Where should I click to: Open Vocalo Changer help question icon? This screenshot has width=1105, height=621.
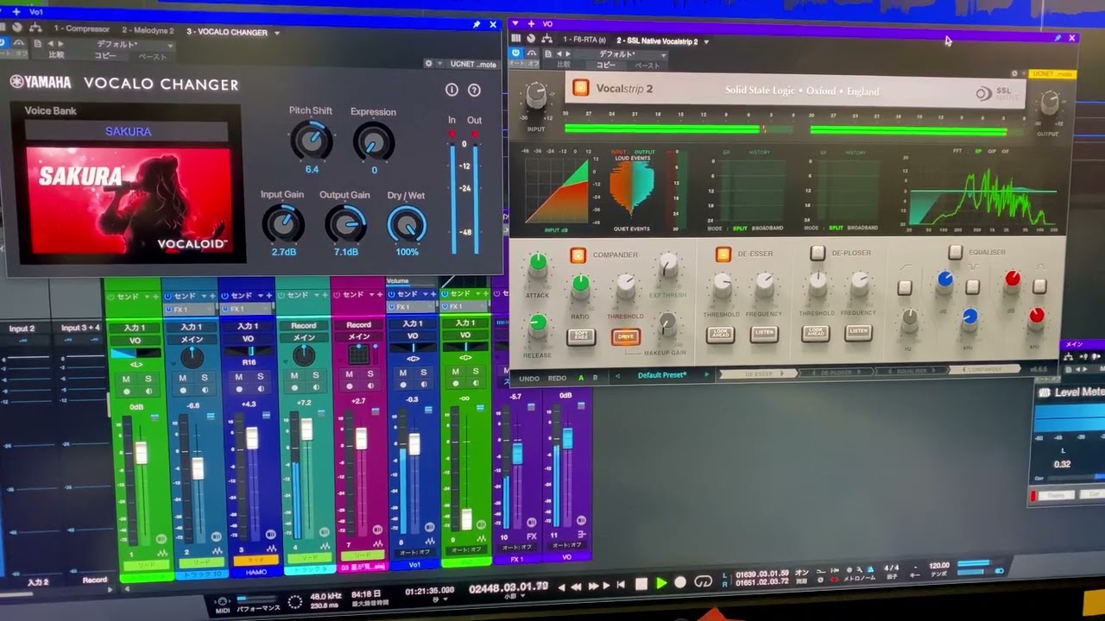(x=474, y=90)
